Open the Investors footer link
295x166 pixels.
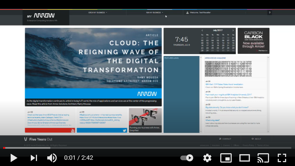click(216, 145)
